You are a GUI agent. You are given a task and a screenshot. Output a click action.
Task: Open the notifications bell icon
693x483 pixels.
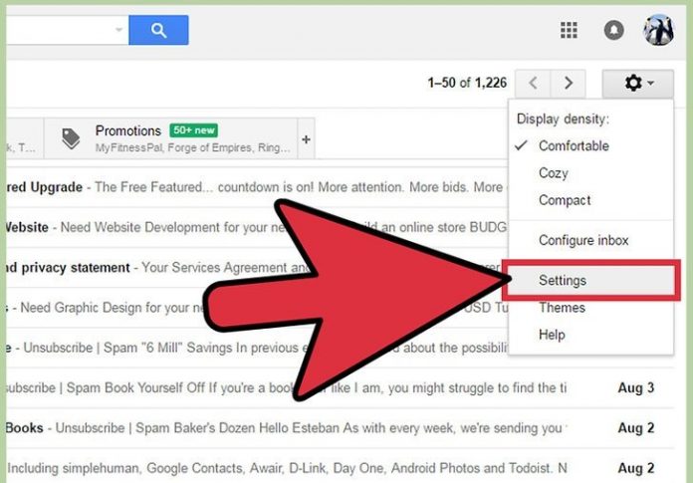click(614, 31)
